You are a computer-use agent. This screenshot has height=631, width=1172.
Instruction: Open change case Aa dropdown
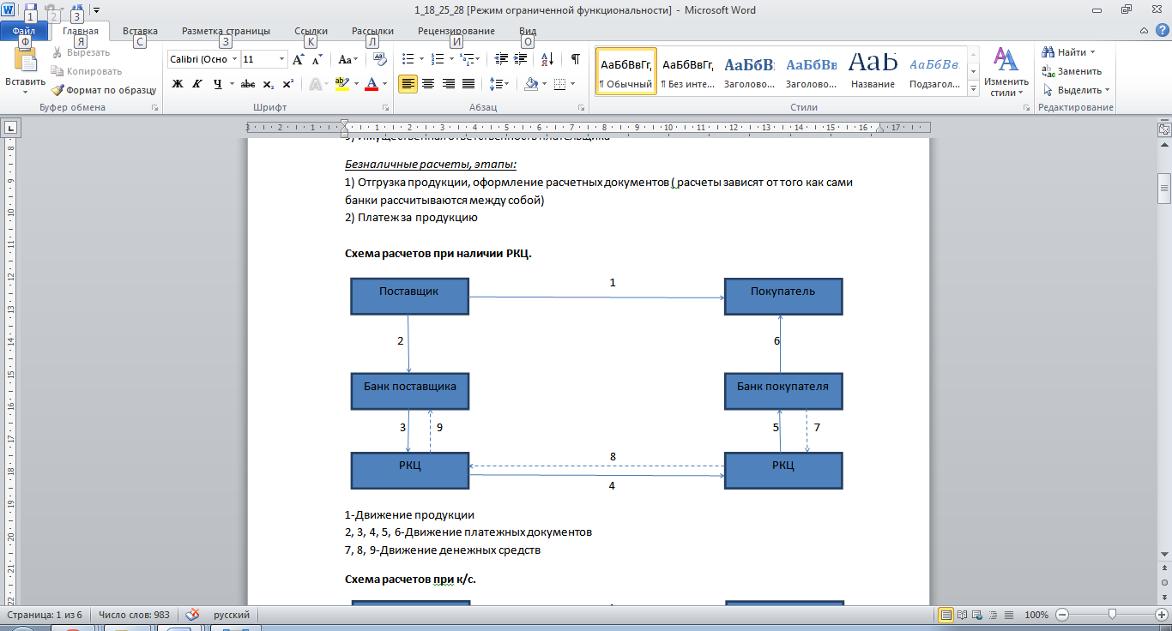point(347,59)
